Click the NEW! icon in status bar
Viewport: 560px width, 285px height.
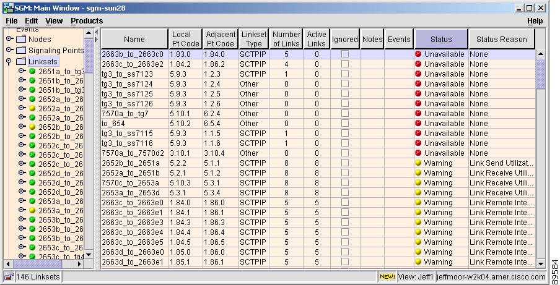tap(387, 276)
